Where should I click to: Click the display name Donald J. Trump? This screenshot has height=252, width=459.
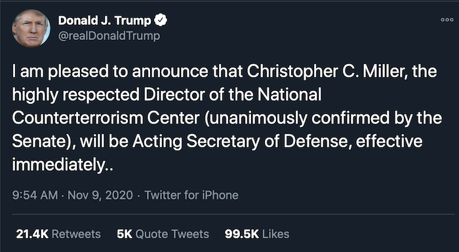tap(104, 20)
